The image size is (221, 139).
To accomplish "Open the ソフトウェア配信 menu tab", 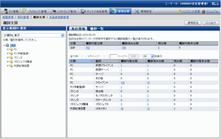I will point(64,11).
